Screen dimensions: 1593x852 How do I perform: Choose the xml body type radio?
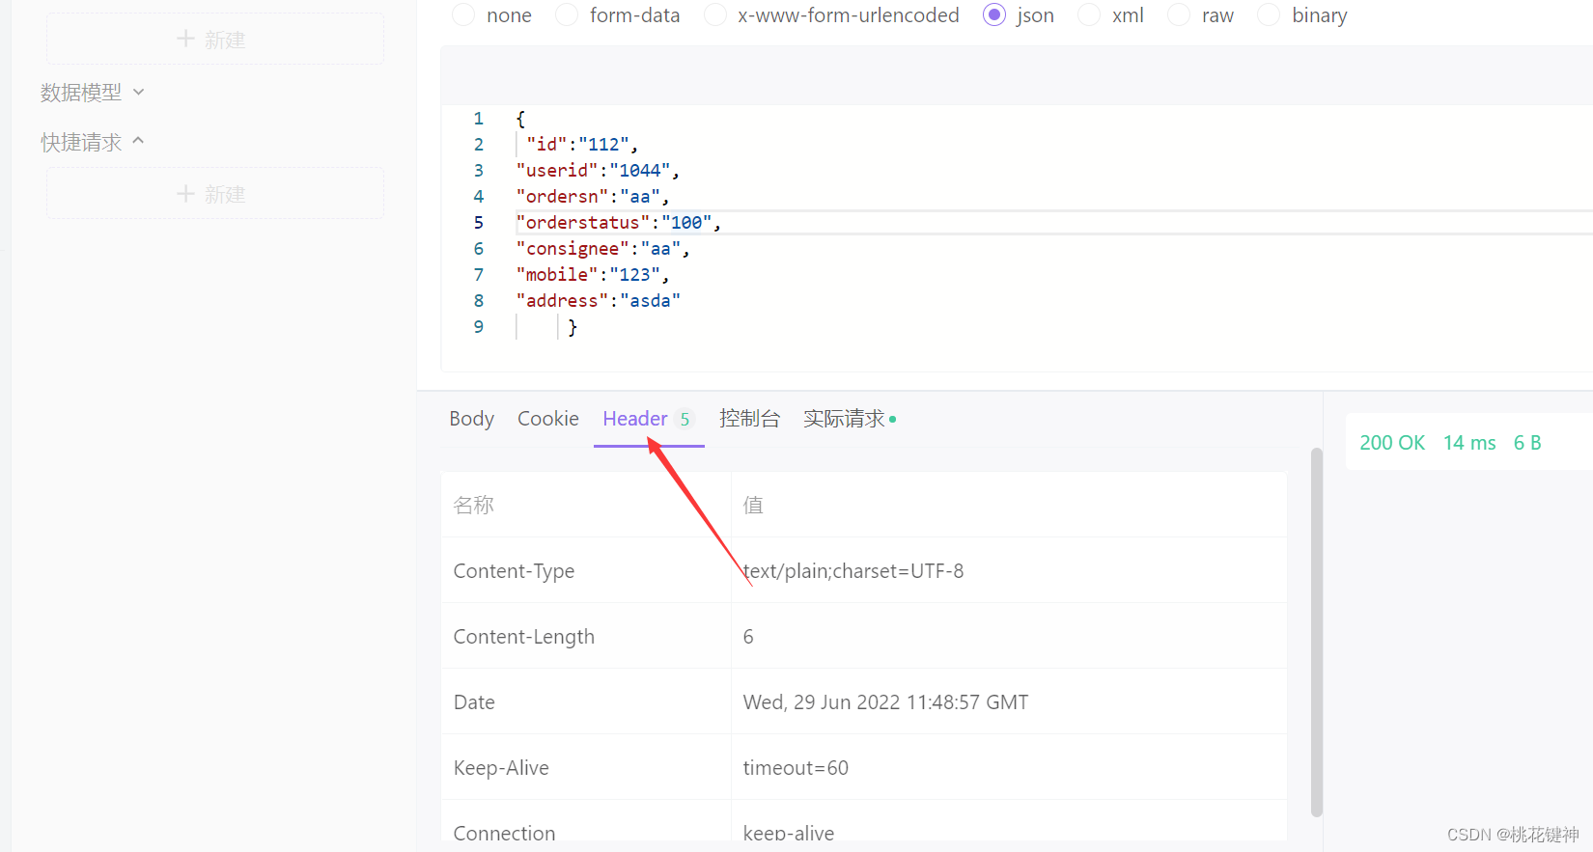pyautogui.click(x=1089, y=15)
